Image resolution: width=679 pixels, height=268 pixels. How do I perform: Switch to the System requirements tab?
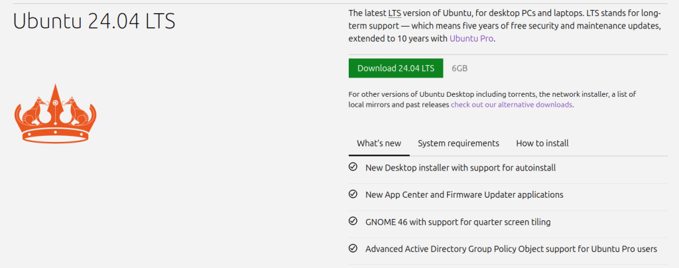pos(458,143)
